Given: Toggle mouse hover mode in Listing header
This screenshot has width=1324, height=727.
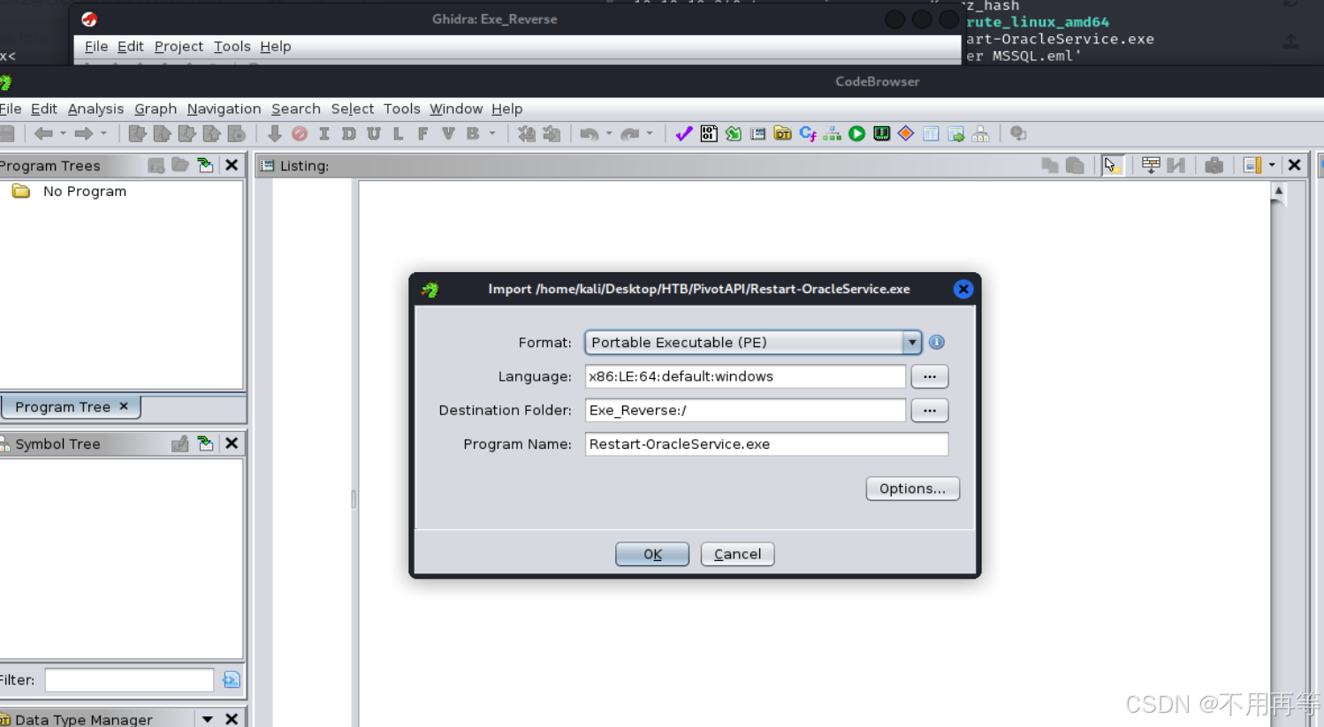Looking at the screenshot, I should (x=1112, y=165).
